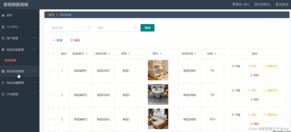Click the 删除 button above the table
This screenshot has width=291, height=132.
(x=75, y=40)
